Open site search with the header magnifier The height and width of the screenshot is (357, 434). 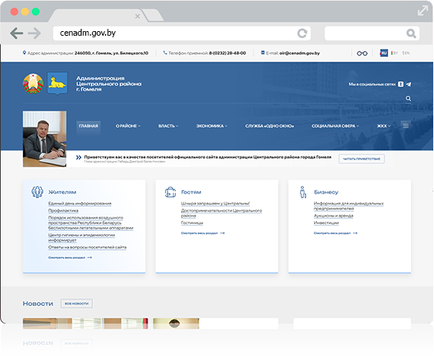408,99
